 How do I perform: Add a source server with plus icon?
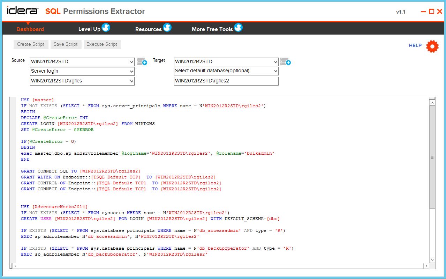point(142,62)
